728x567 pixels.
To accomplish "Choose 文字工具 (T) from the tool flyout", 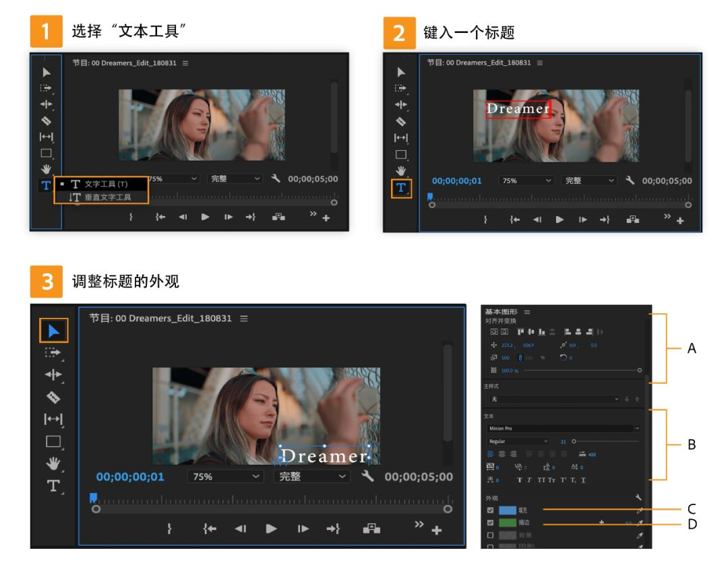I will click(x=101, y=184).
